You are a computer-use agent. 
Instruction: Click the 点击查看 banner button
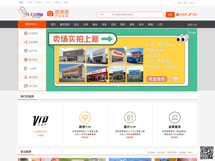coord(157,79)
